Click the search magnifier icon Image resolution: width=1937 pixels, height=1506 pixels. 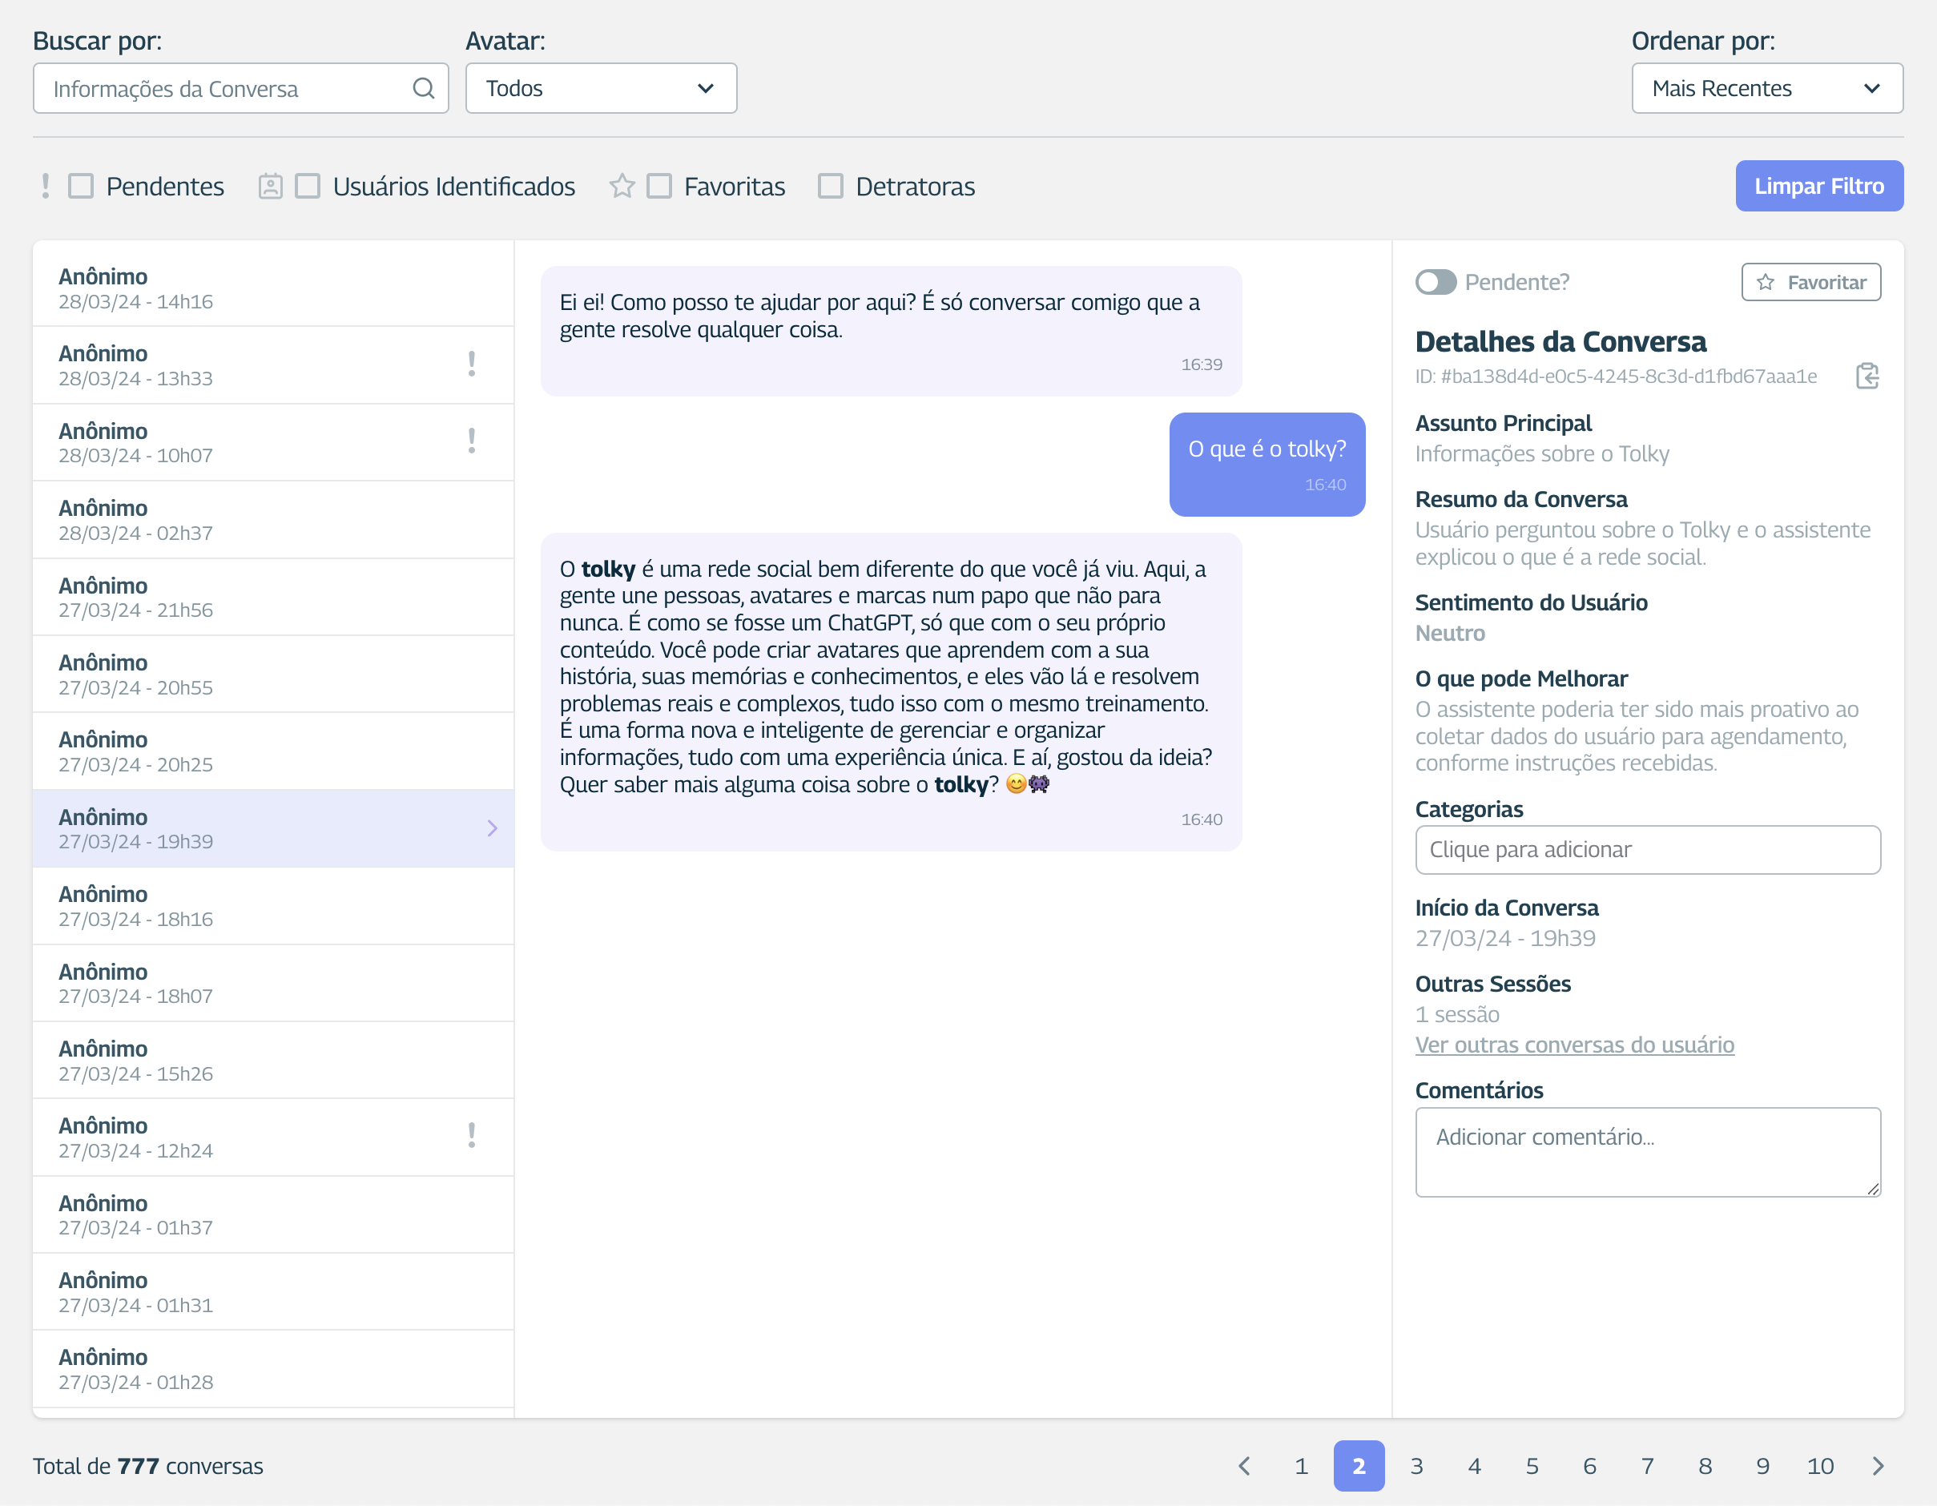tap(423, 88)
